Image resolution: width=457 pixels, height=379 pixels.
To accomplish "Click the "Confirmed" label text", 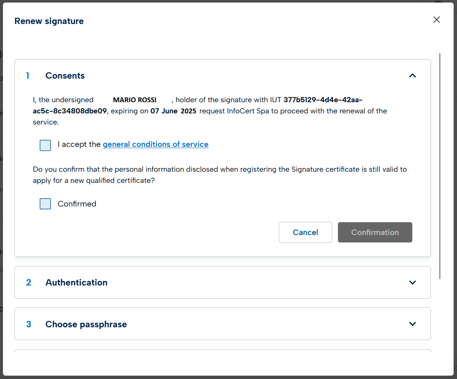I will click(x=77, y=204).
